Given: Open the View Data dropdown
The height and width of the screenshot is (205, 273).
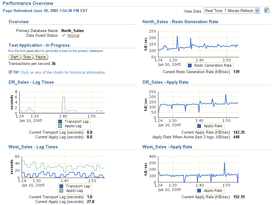Looking at the screenshot, I should pos(232,10).
